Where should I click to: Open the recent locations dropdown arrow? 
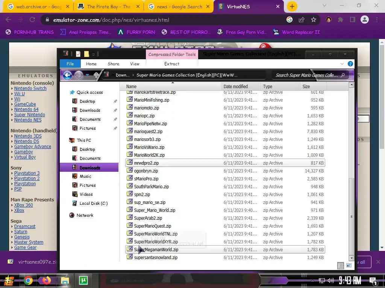[x=87, y=75]
